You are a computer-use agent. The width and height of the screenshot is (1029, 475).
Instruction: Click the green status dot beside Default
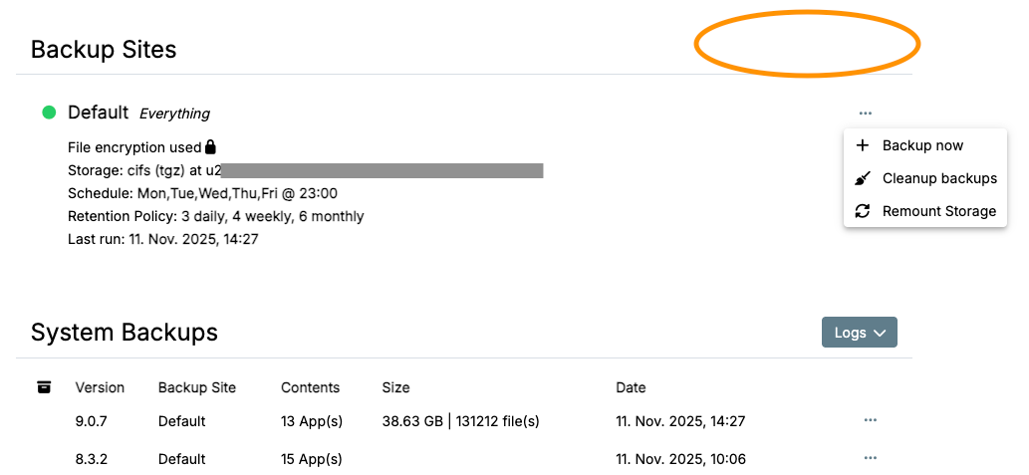(49, 113)
